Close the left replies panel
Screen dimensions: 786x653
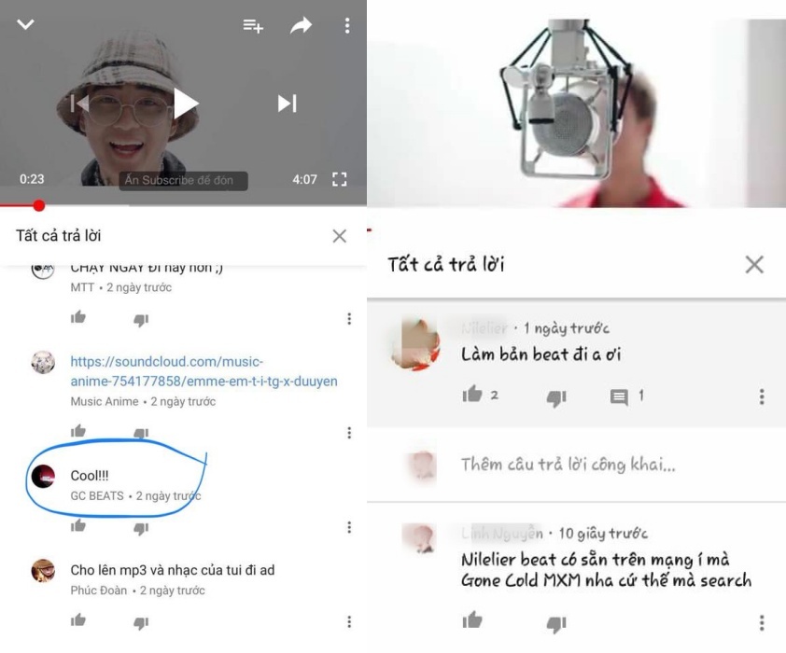coord(340,236)
